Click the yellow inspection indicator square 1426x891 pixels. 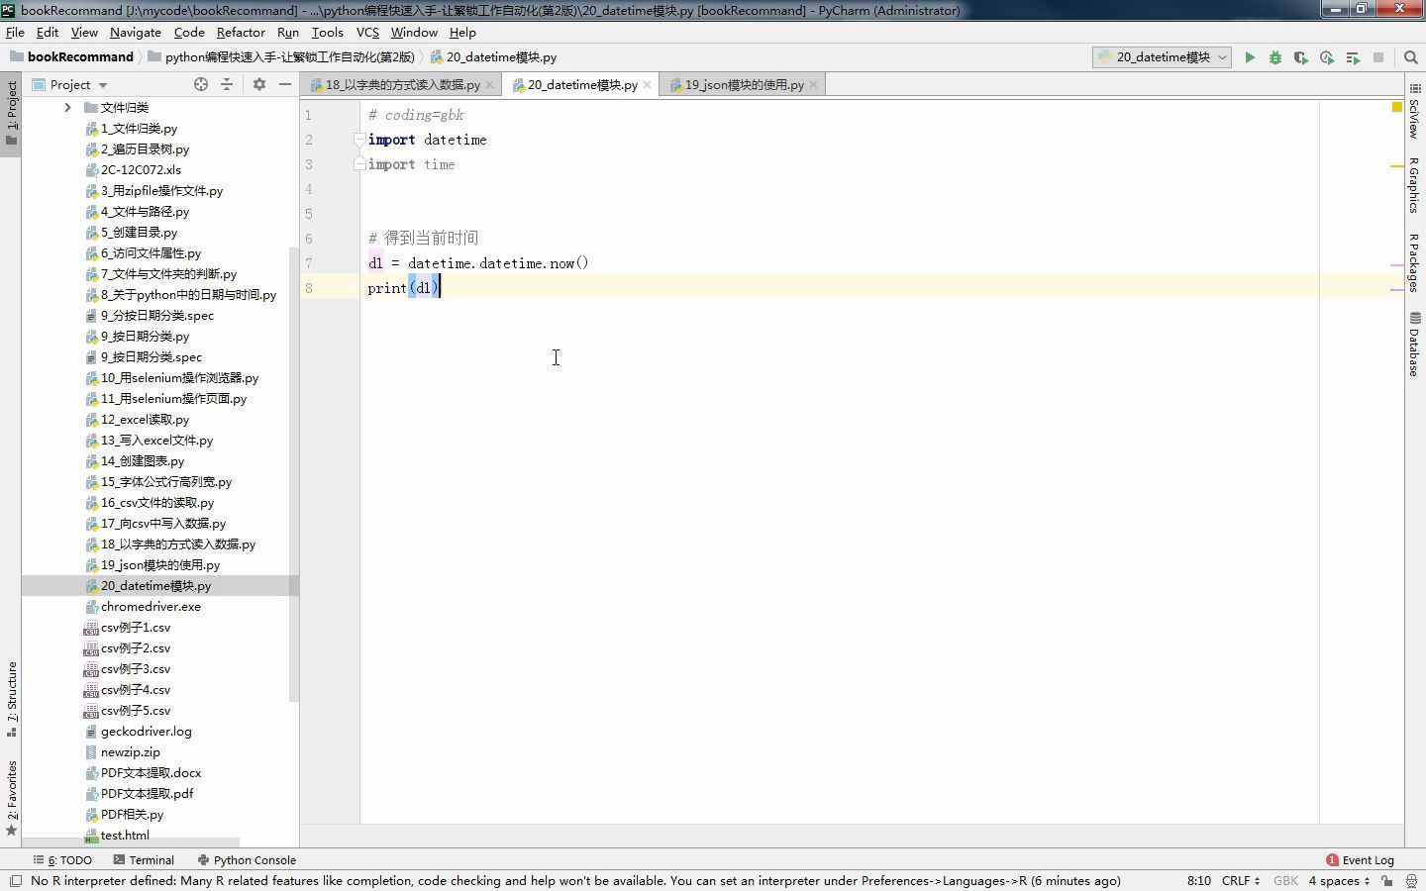pos(1397,106)
